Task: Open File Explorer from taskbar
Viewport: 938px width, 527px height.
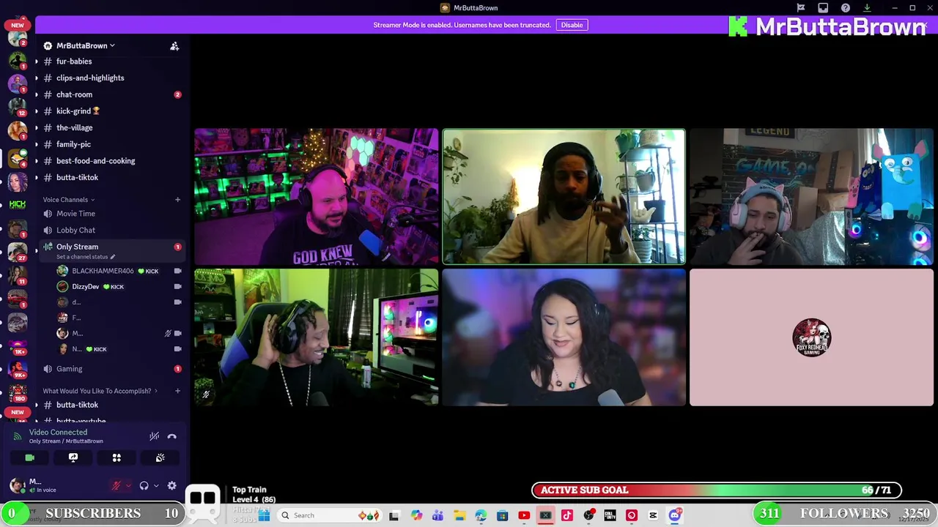Action: 459,515
